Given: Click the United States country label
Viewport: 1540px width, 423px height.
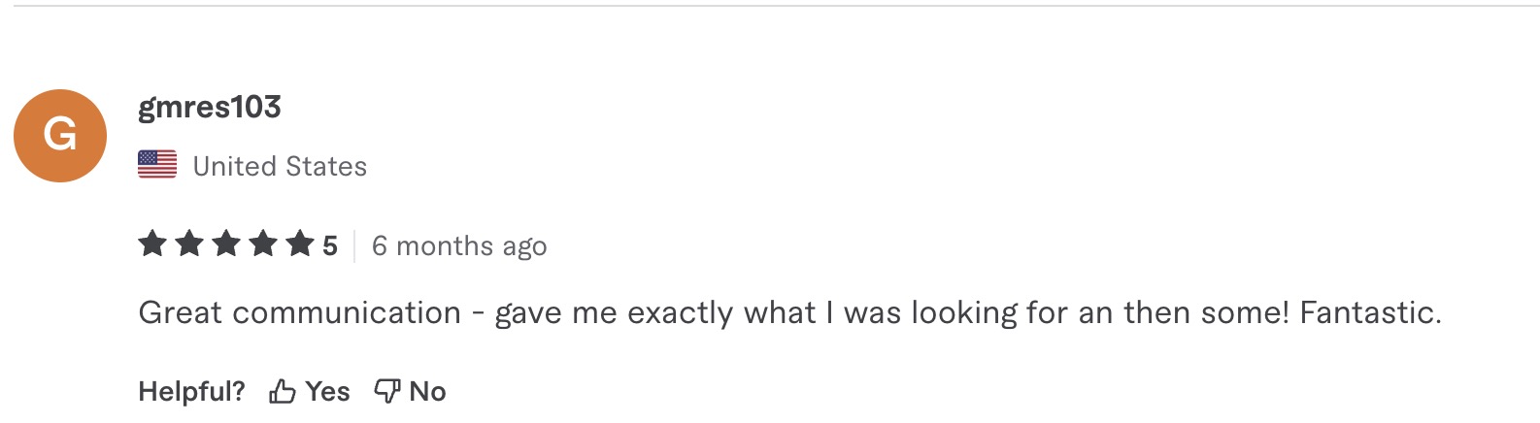Looking at the screenshot, I should pyautogui.click(x=280, y=167).
